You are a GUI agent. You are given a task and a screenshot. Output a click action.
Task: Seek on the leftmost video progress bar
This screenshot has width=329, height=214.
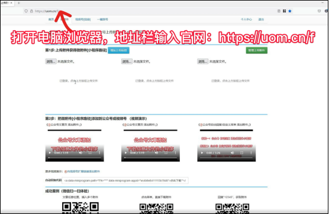pyautogui.click(x=75, y=158)
